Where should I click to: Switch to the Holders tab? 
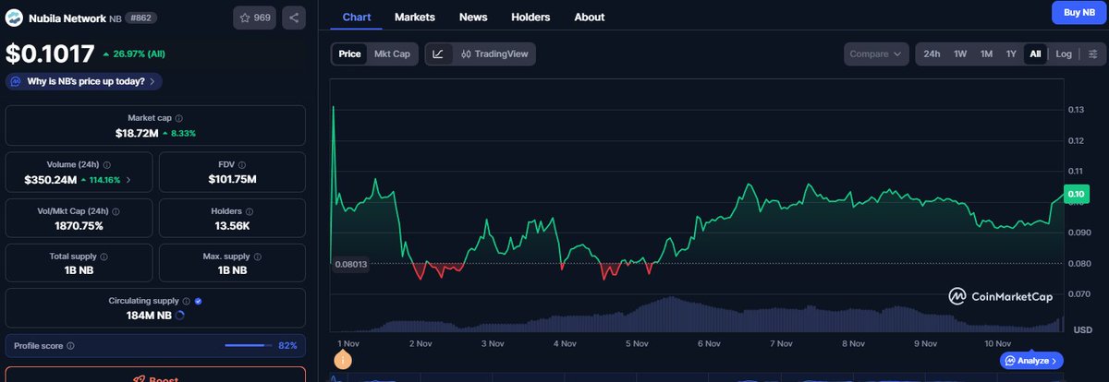[530, 17]
